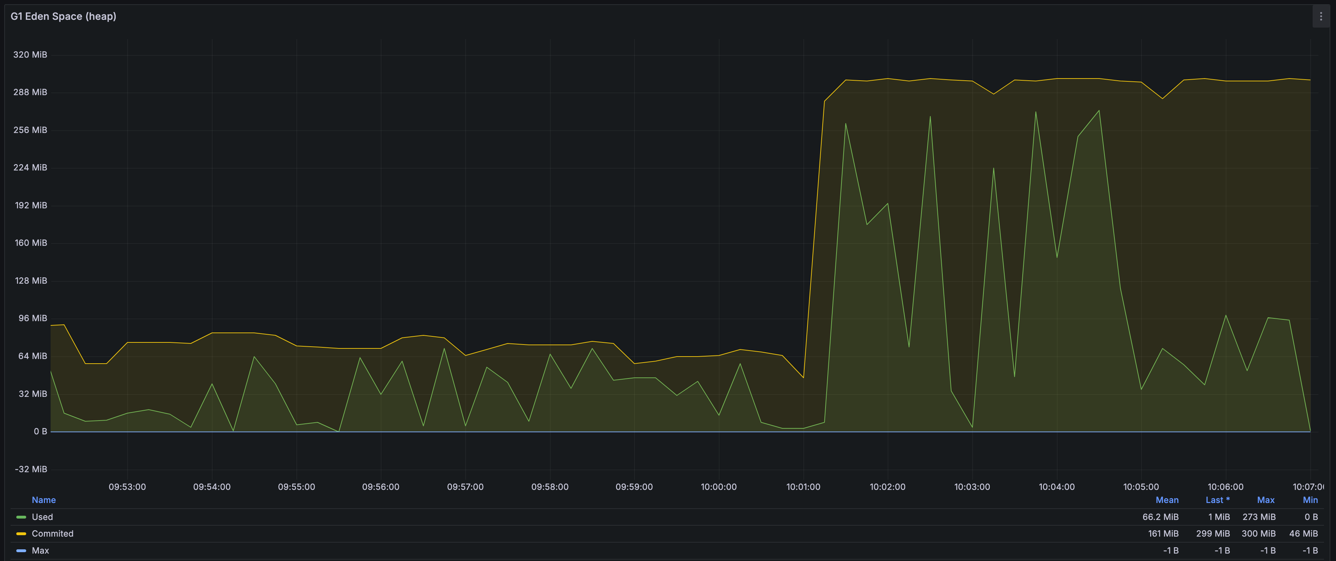Click the 09:53:00 time axis label
Viewport: 1336px width, 561px height.
coord(127,487)
